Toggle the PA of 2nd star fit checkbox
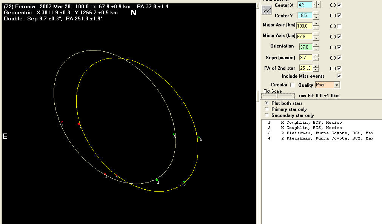The image size is (382, 224). click(339, 68)
